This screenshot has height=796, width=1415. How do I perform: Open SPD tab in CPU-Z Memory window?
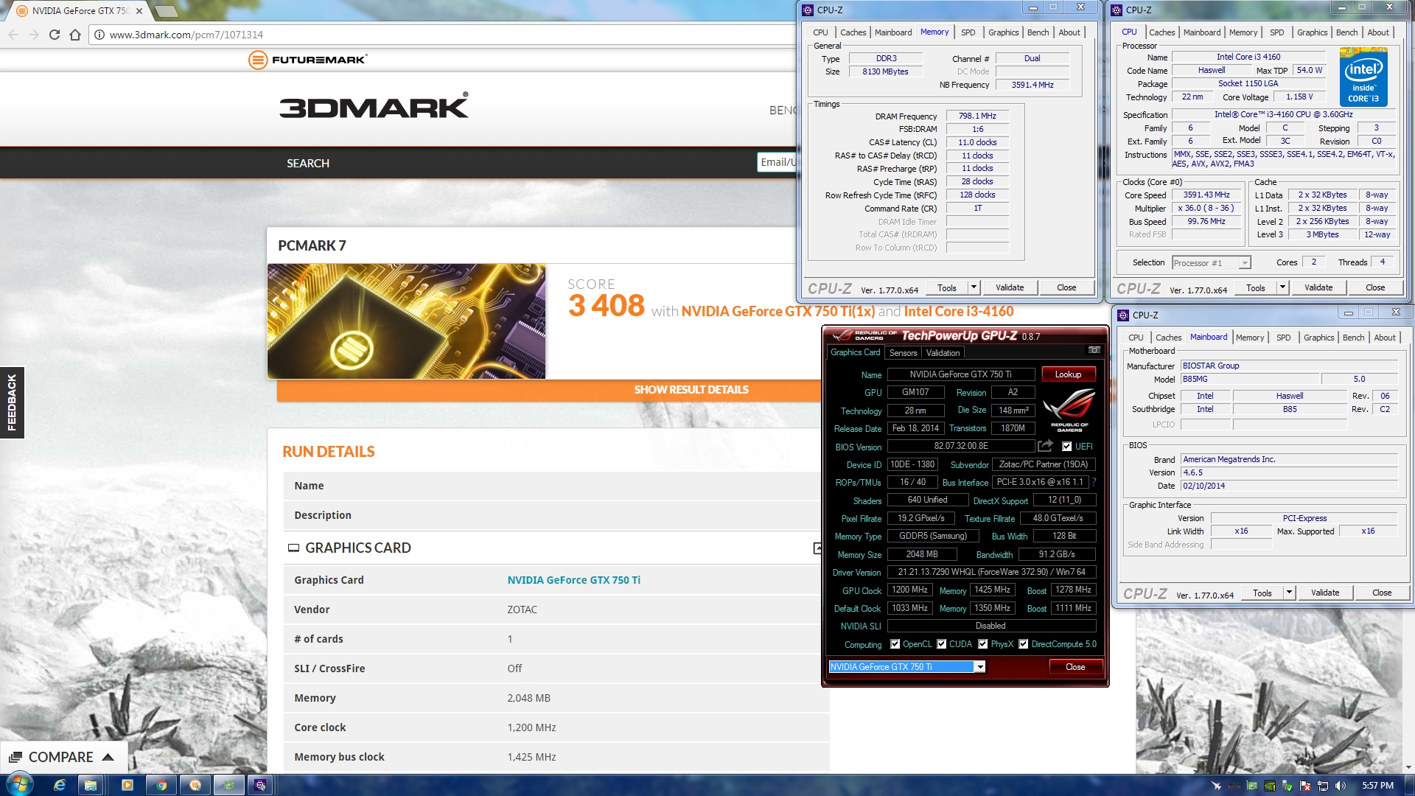[968, 32]
